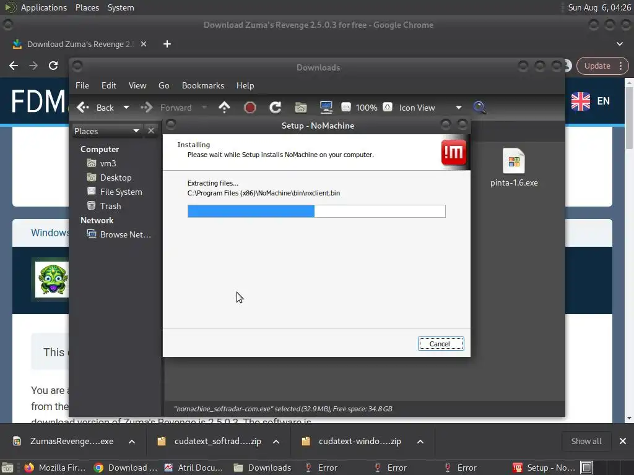Select Desktop in sidebar

pyautogui.click(x=109, y=178)
